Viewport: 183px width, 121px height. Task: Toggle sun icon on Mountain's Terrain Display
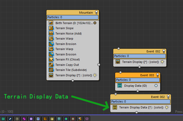click(x=95, y=75)
